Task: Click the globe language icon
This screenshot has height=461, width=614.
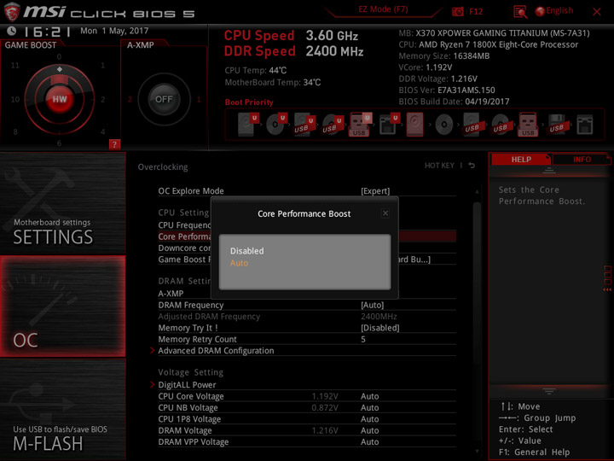Action: [540, 11]
